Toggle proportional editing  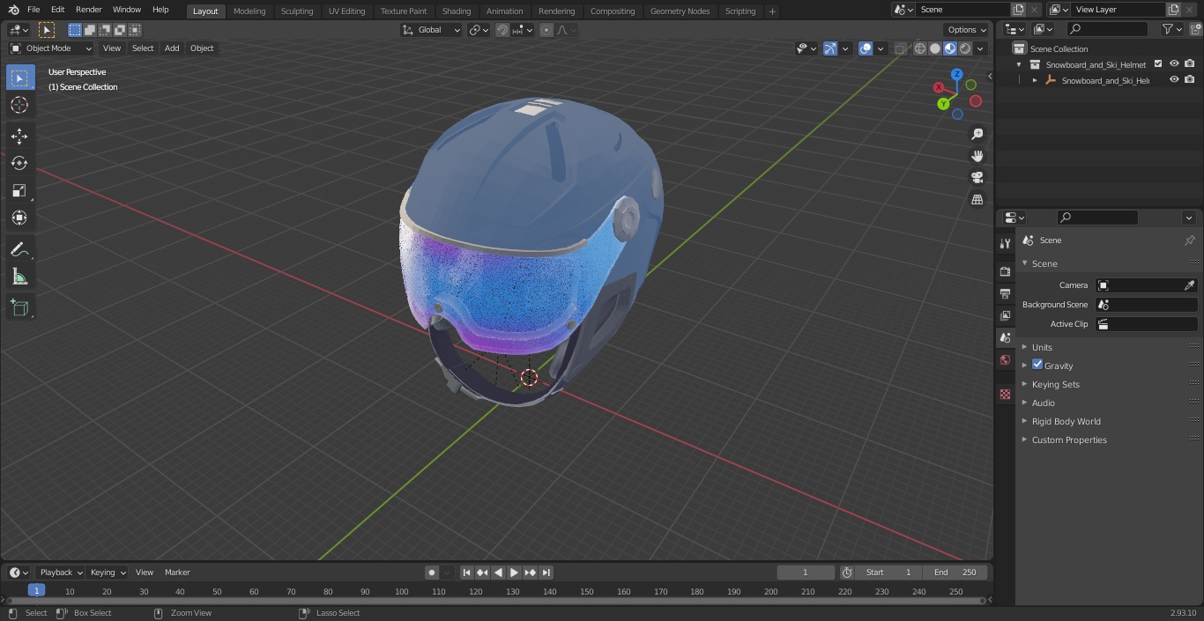546,30
